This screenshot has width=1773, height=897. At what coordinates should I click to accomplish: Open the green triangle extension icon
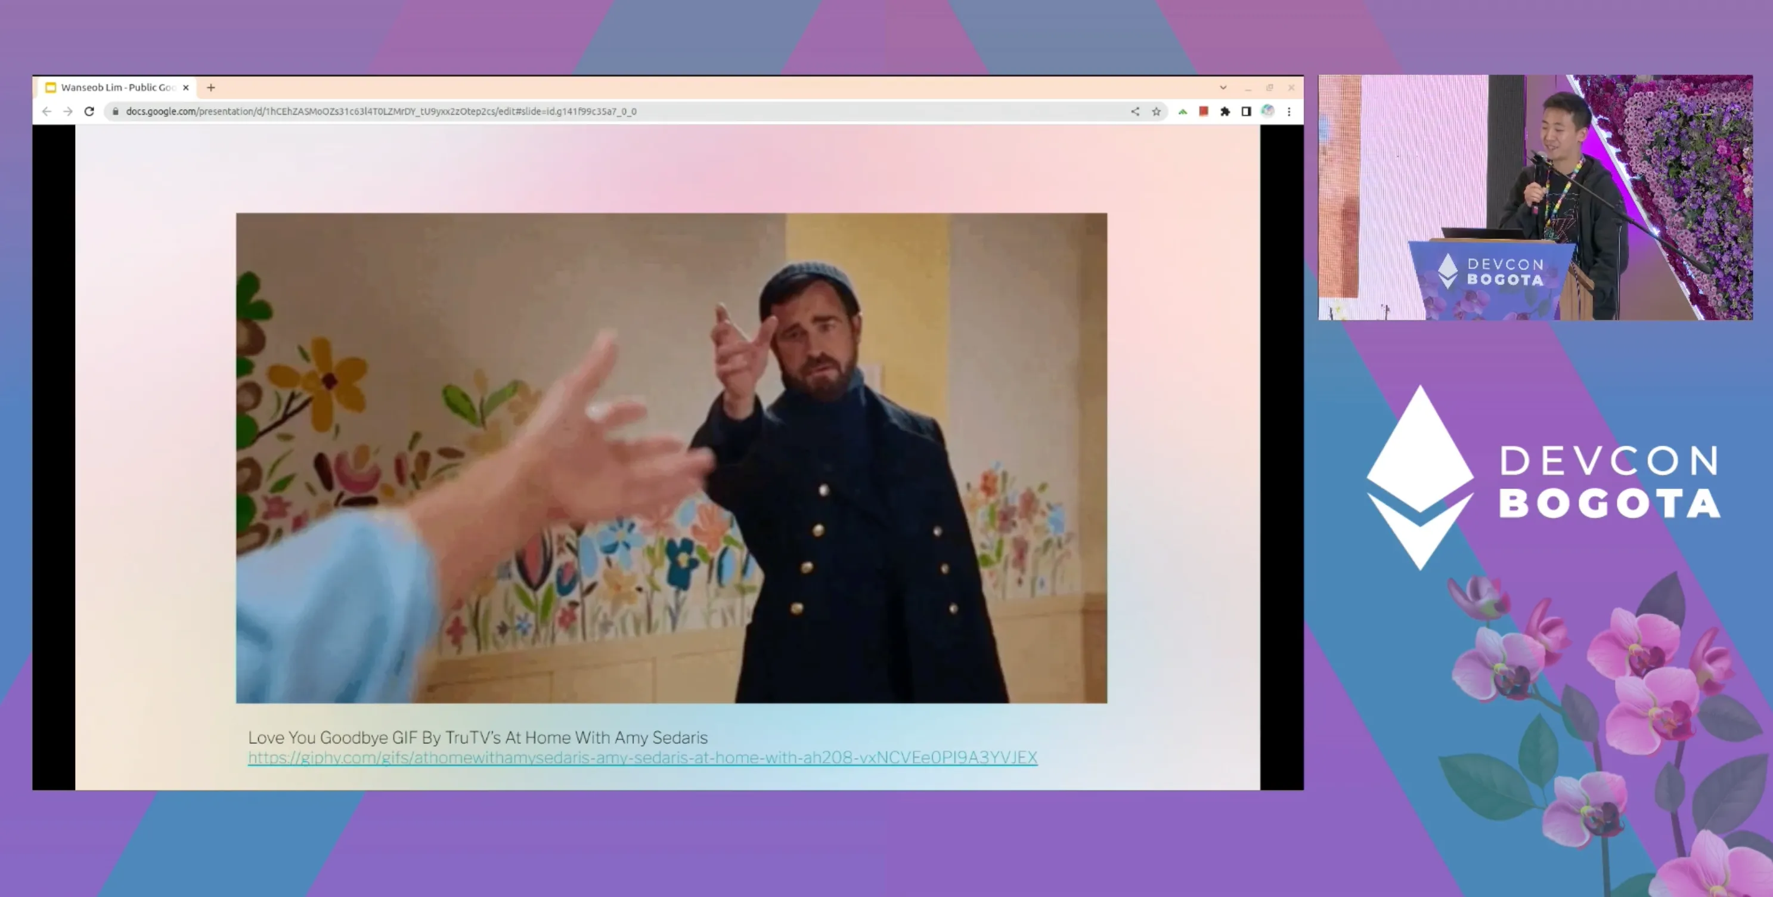click(1182, 111)
